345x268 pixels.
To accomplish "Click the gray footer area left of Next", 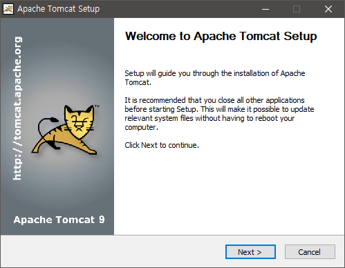I will click(113, 251).
